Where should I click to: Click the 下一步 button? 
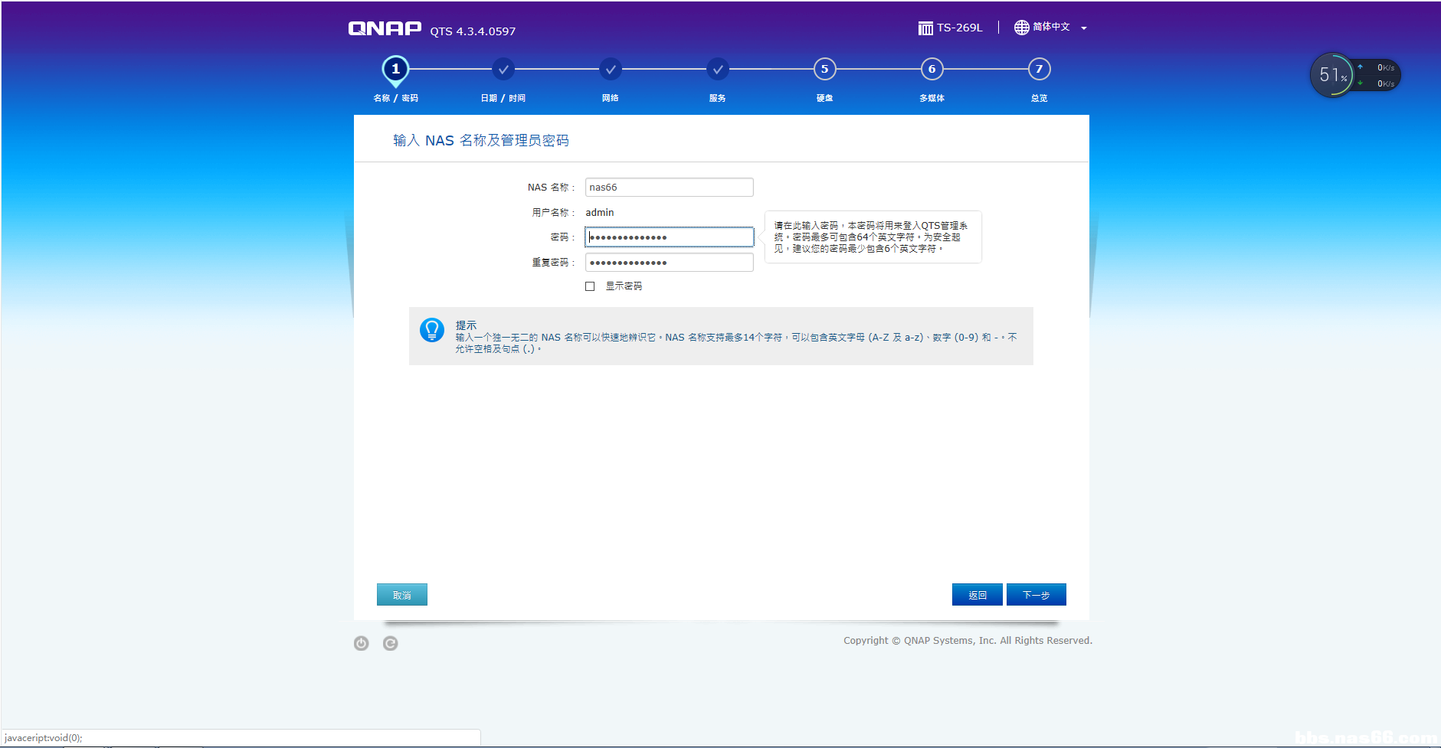[x=1036, y=594]
